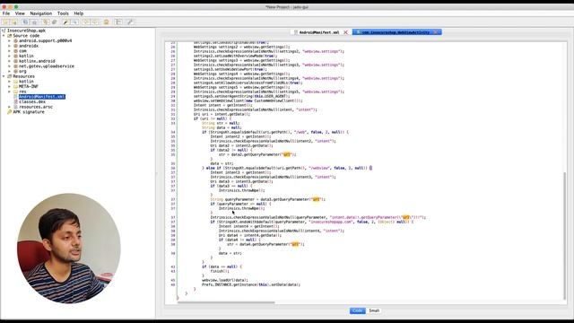Click the horizontal scrollbar of the code editor
Screen dimensions: 574x323
pos(226,303)
